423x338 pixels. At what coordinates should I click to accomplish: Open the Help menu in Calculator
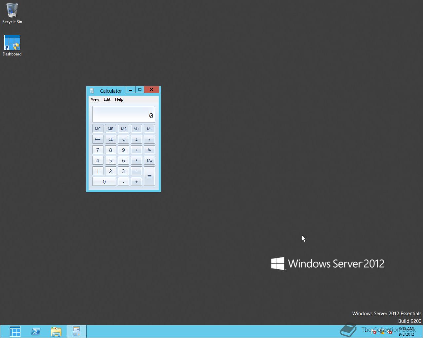119,99
